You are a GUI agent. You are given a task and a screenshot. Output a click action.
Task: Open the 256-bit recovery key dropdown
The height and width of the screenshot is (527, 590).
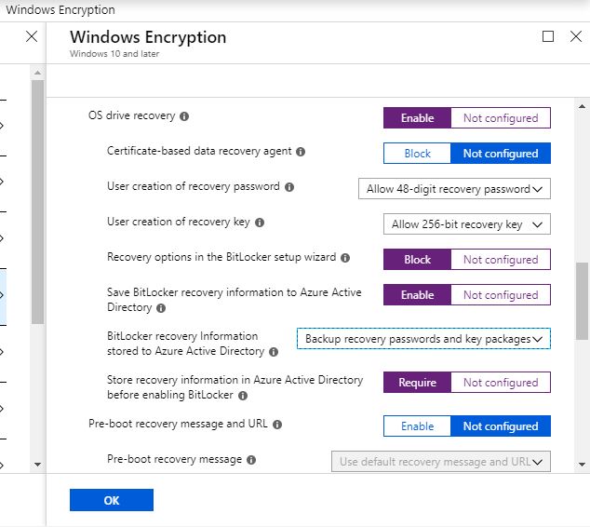tap(466, 224)
